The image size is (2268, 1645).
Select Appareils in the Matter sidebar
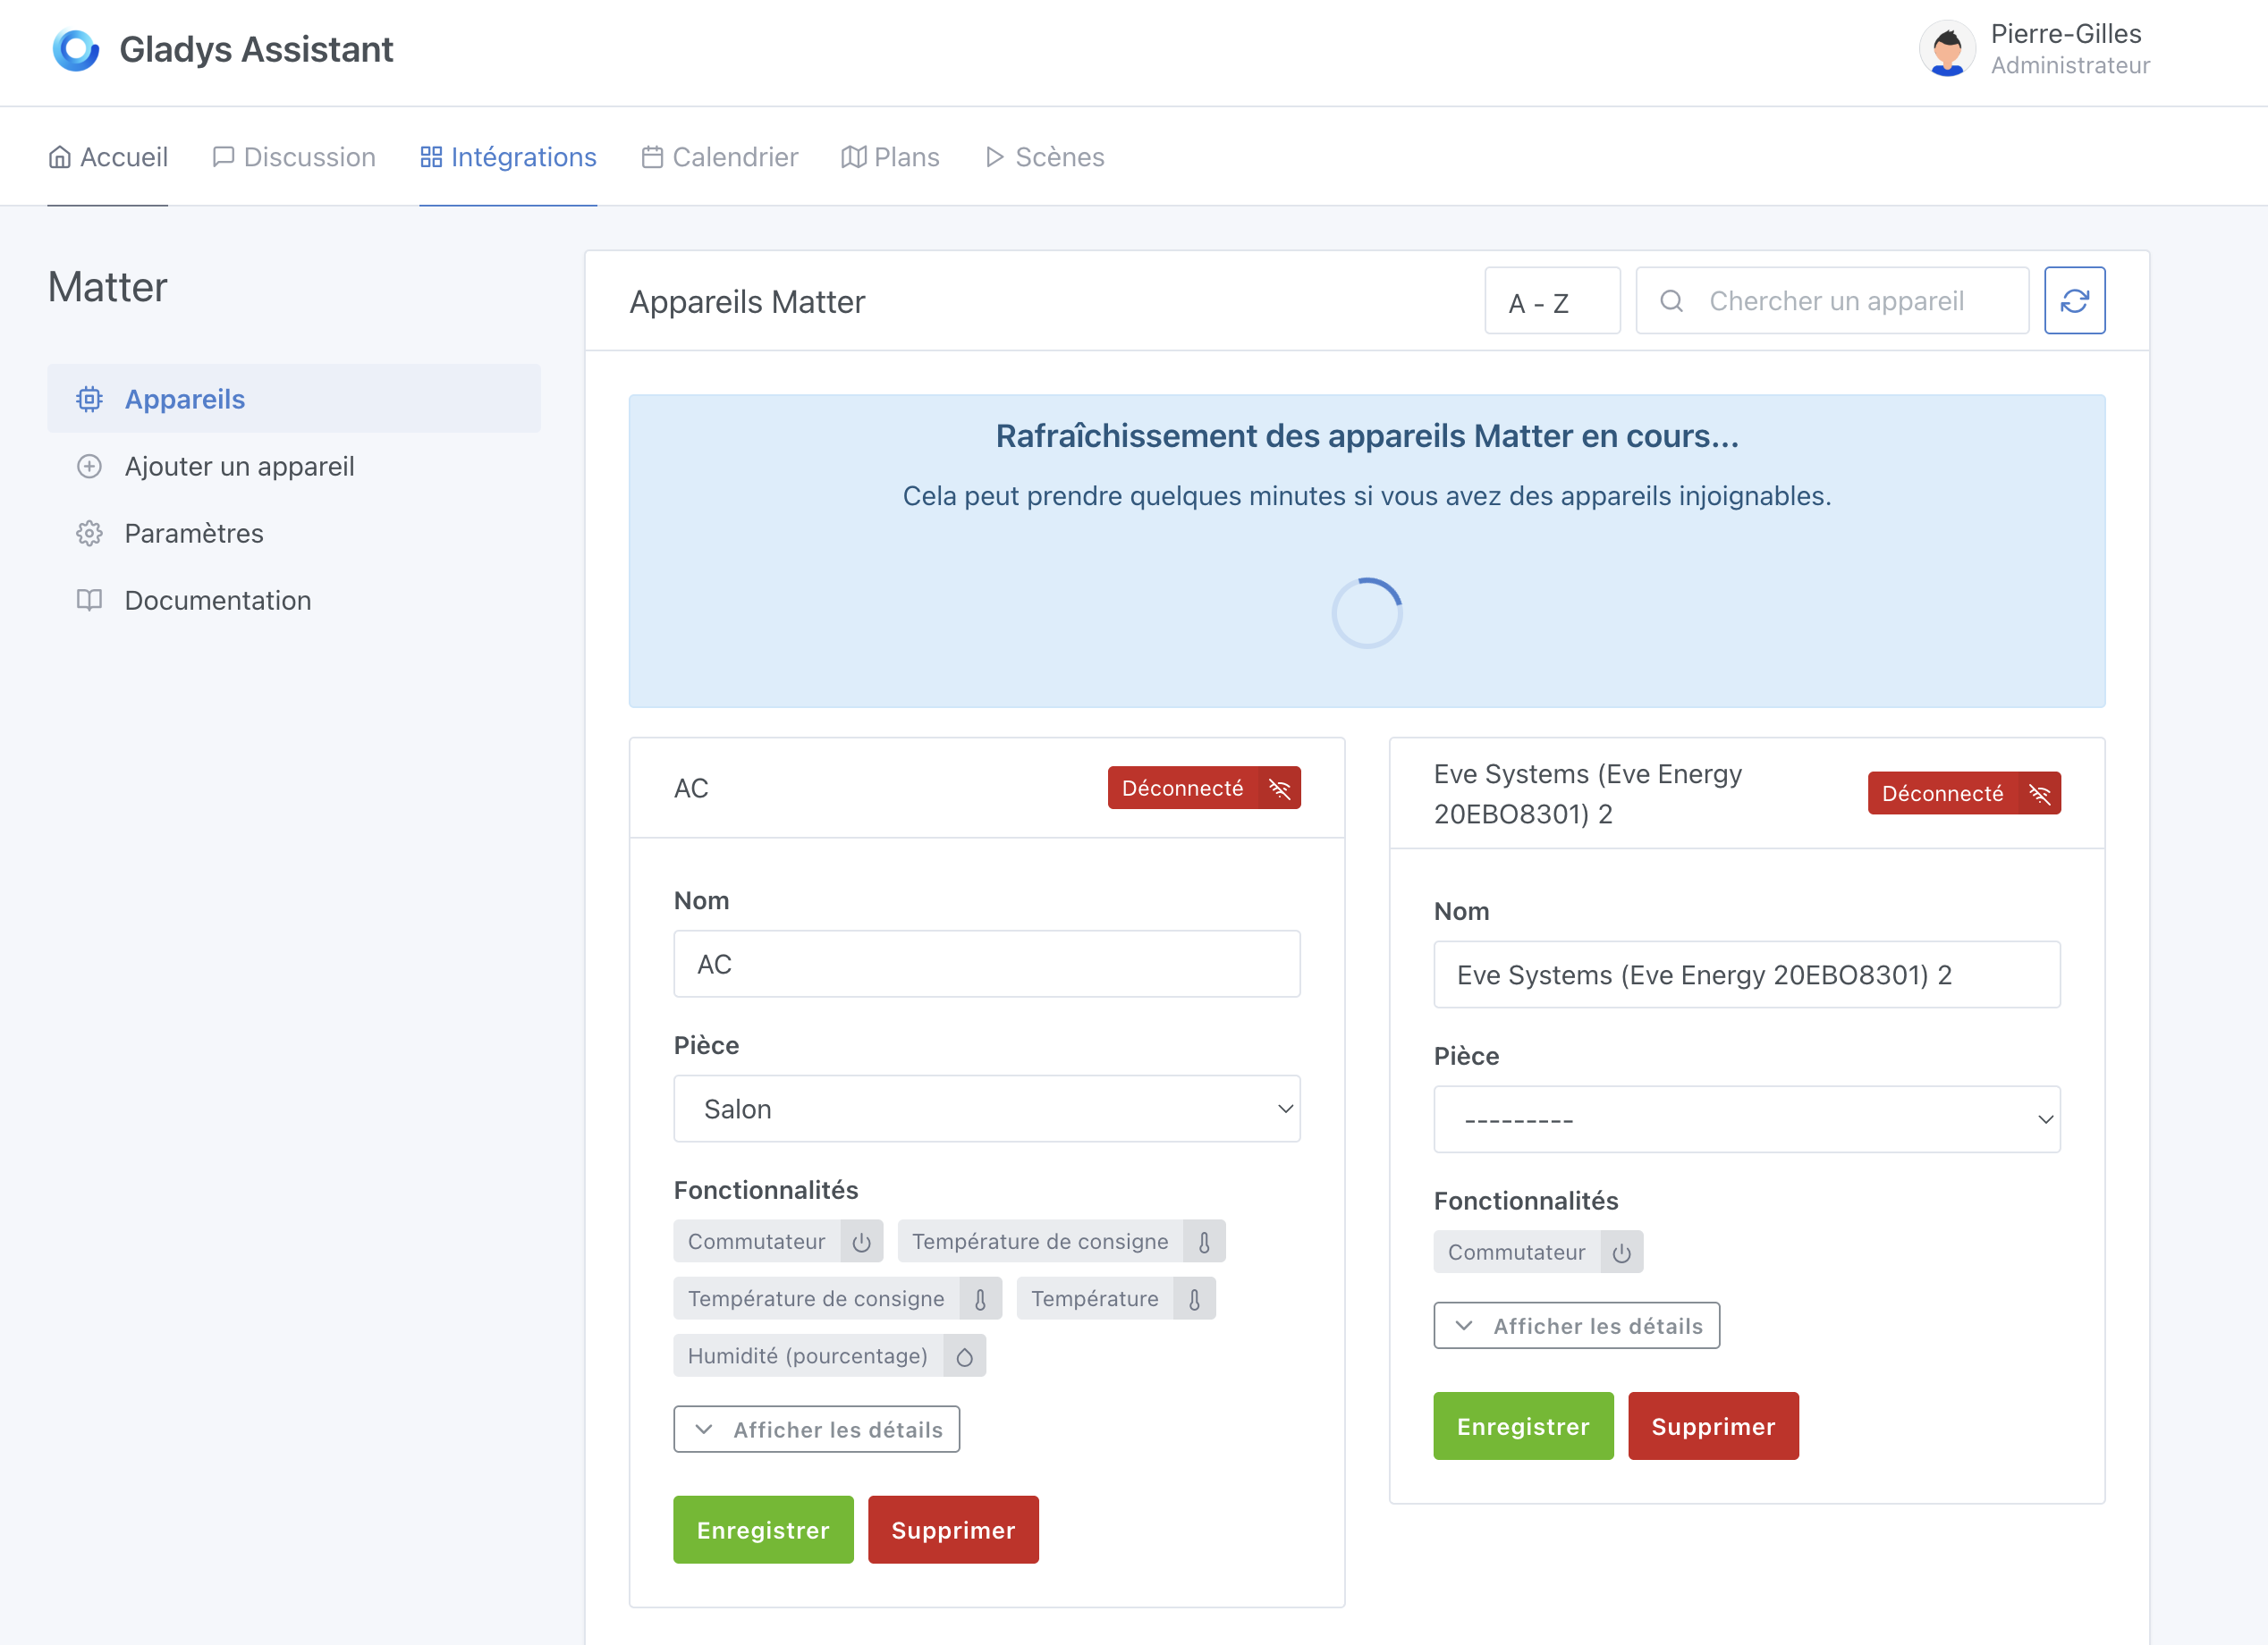pos(294,399)
